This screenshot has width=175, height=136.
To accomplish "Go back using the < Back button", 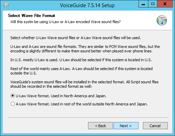I will [100, 126].
